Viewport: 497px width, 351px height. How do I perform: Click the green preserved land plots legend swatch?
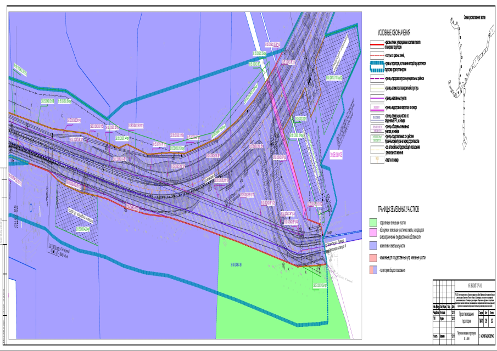(x=372, y=222)
